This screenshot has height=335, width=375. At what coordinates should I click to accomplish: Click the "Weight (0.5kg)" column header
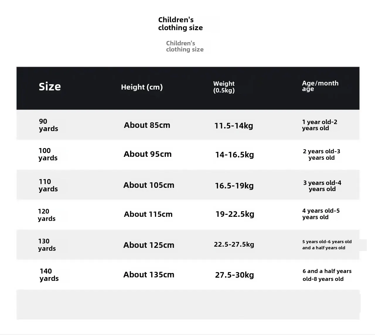(224, 87)
